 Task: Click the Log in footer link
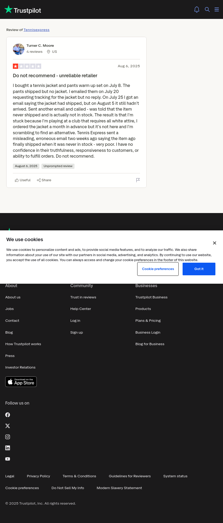coord(75,321)
